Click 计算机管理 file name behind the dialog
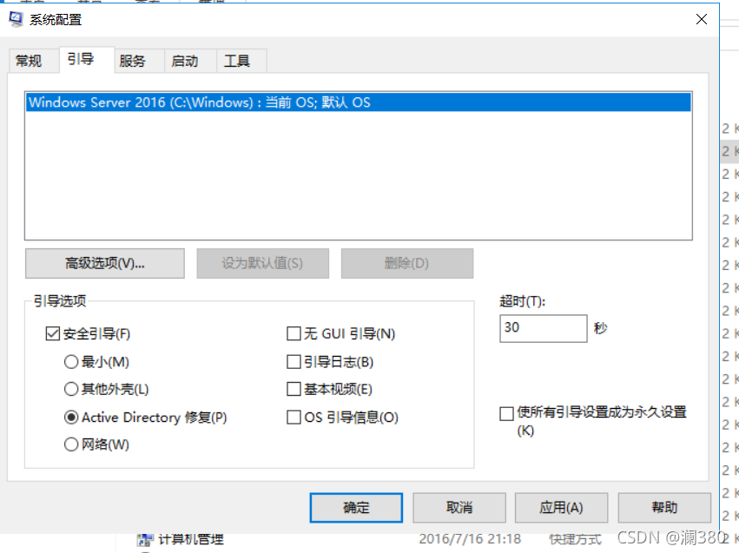The height and width of the screenshot is (553, 739). [x=191, y=539]
